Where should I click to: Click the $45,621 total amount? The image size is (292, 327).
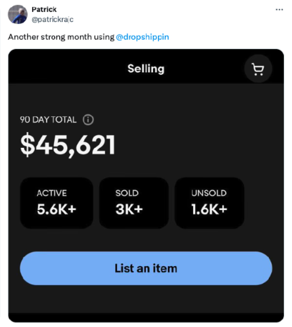point(68,144)
